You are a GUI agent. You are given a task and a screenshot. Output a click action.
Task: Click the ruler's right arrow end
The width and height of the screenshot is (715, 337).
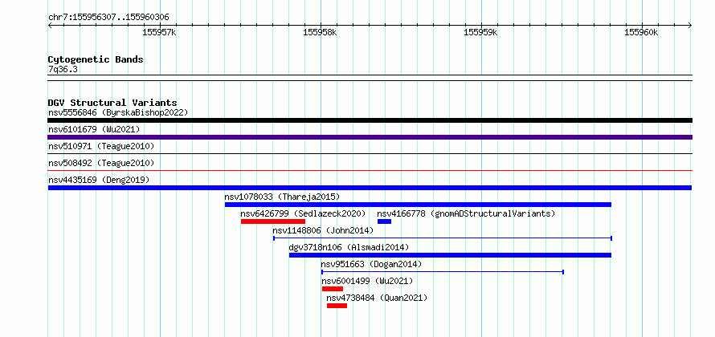(690, 25)
